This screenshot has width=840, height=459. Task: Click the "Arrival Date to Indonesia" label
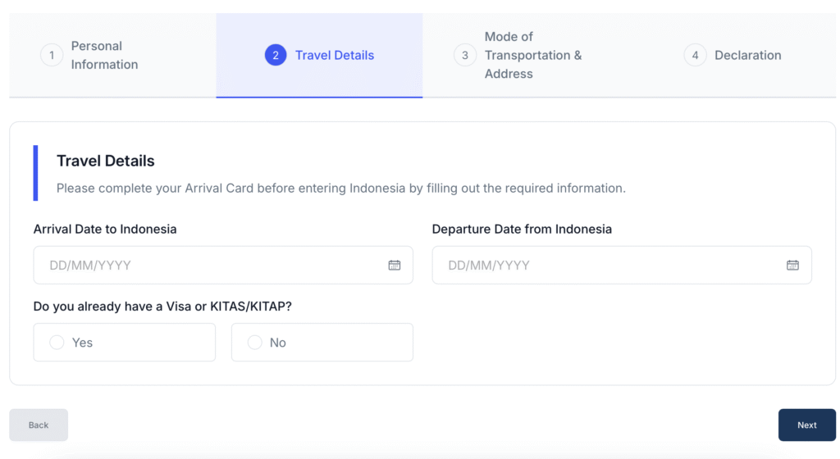[105, 229]
